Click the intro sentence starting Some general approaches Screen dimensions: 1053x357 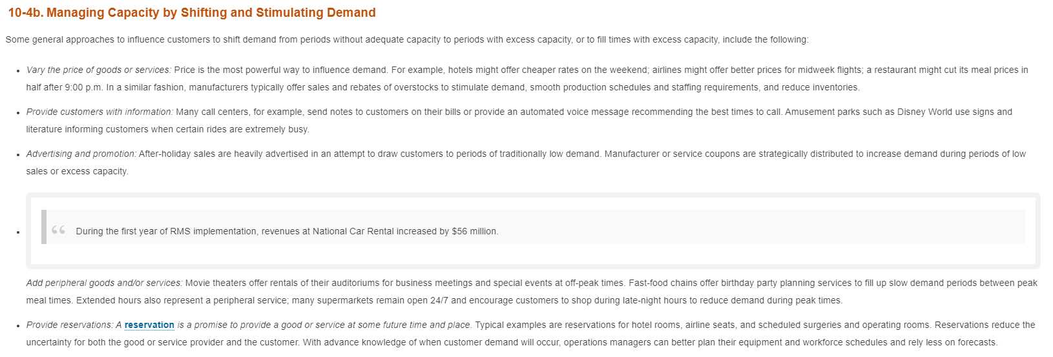pos(407,39)
